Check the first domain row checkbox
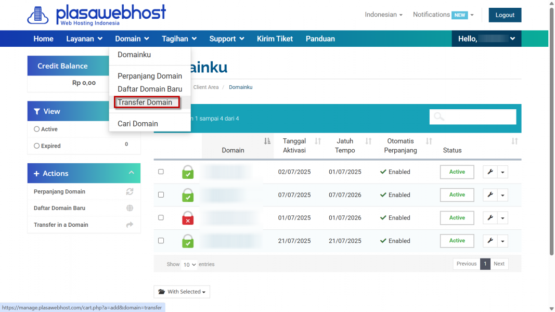Screen dimensions: 555x312 tap(161, 172)
